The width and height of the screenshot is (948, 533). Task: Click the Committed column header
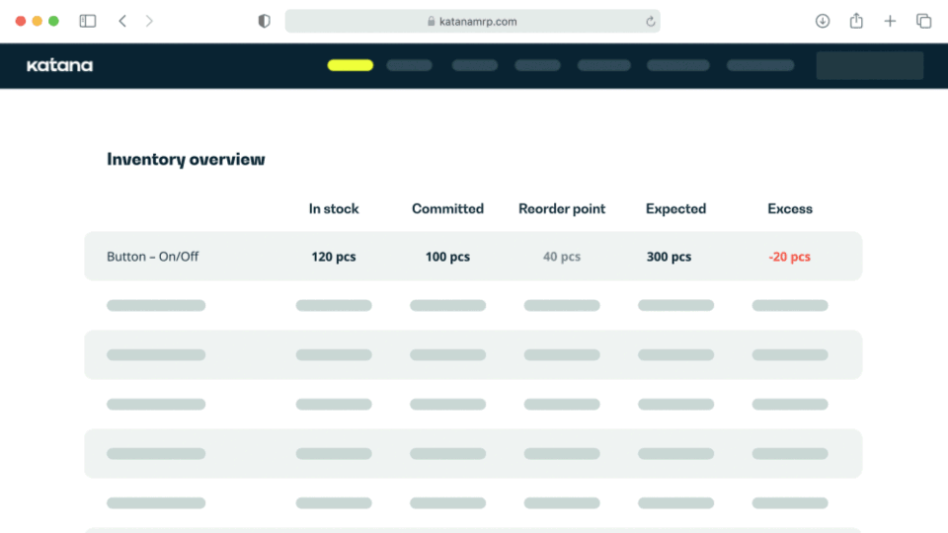447,209
